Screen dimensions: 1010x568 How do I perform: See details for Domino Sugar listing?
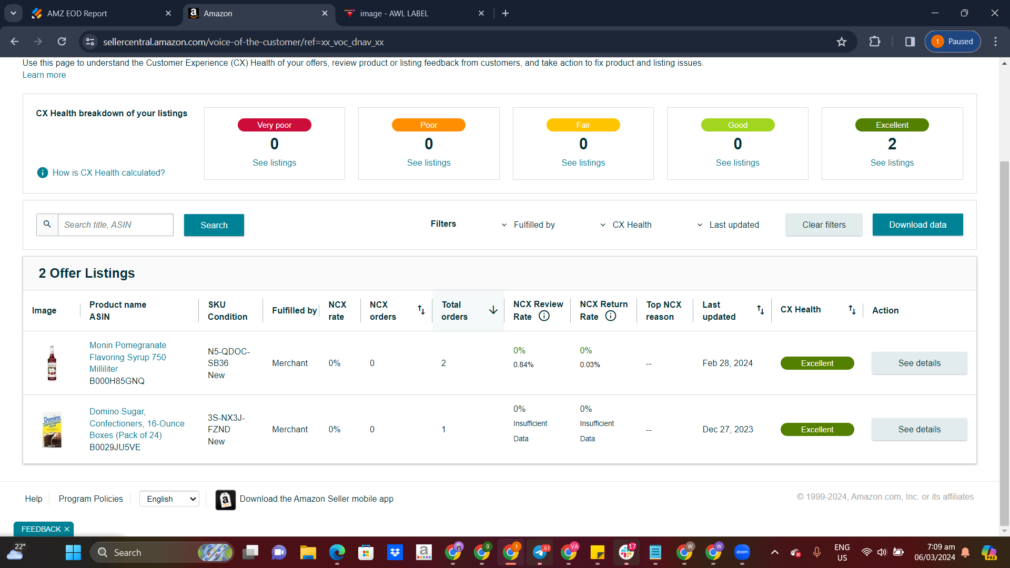(x=920, y=429)
